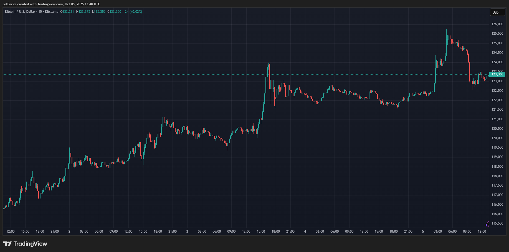The image size is (509, 252).
Task: Select the day 5 marker on time axis
Action: pos(423,231)
